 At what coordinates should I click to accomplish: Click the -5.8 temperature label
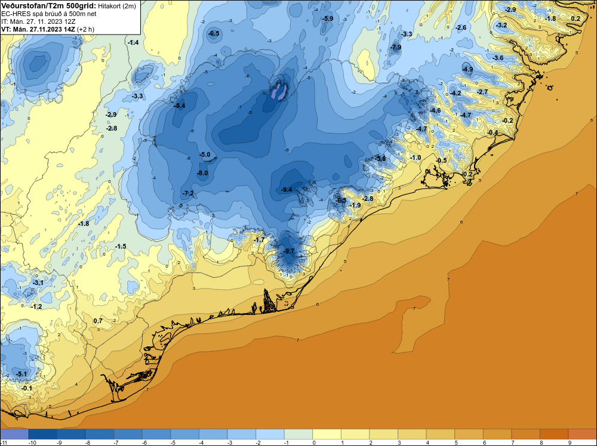380,159
